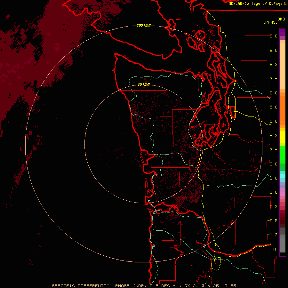Click the 9.0 value on the scale
288x288 pixels.
pyautogui.click(x=274, y=51)
